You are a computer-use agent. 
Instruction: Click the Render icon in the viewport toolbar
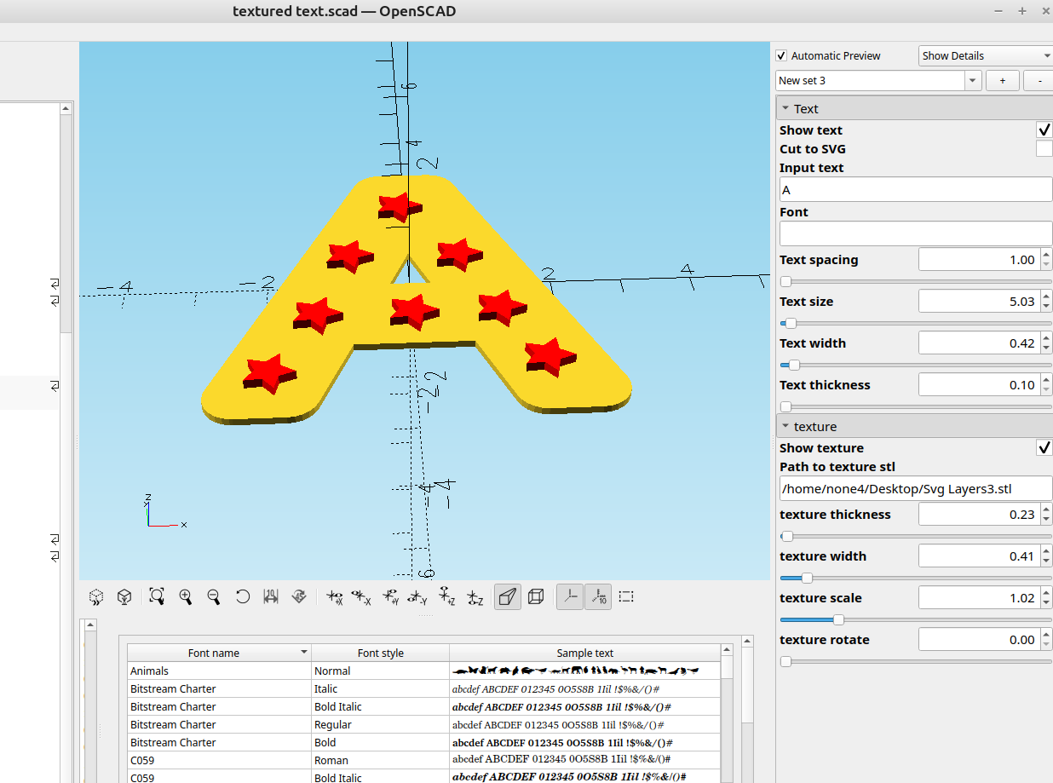click(x=124, y=596)
